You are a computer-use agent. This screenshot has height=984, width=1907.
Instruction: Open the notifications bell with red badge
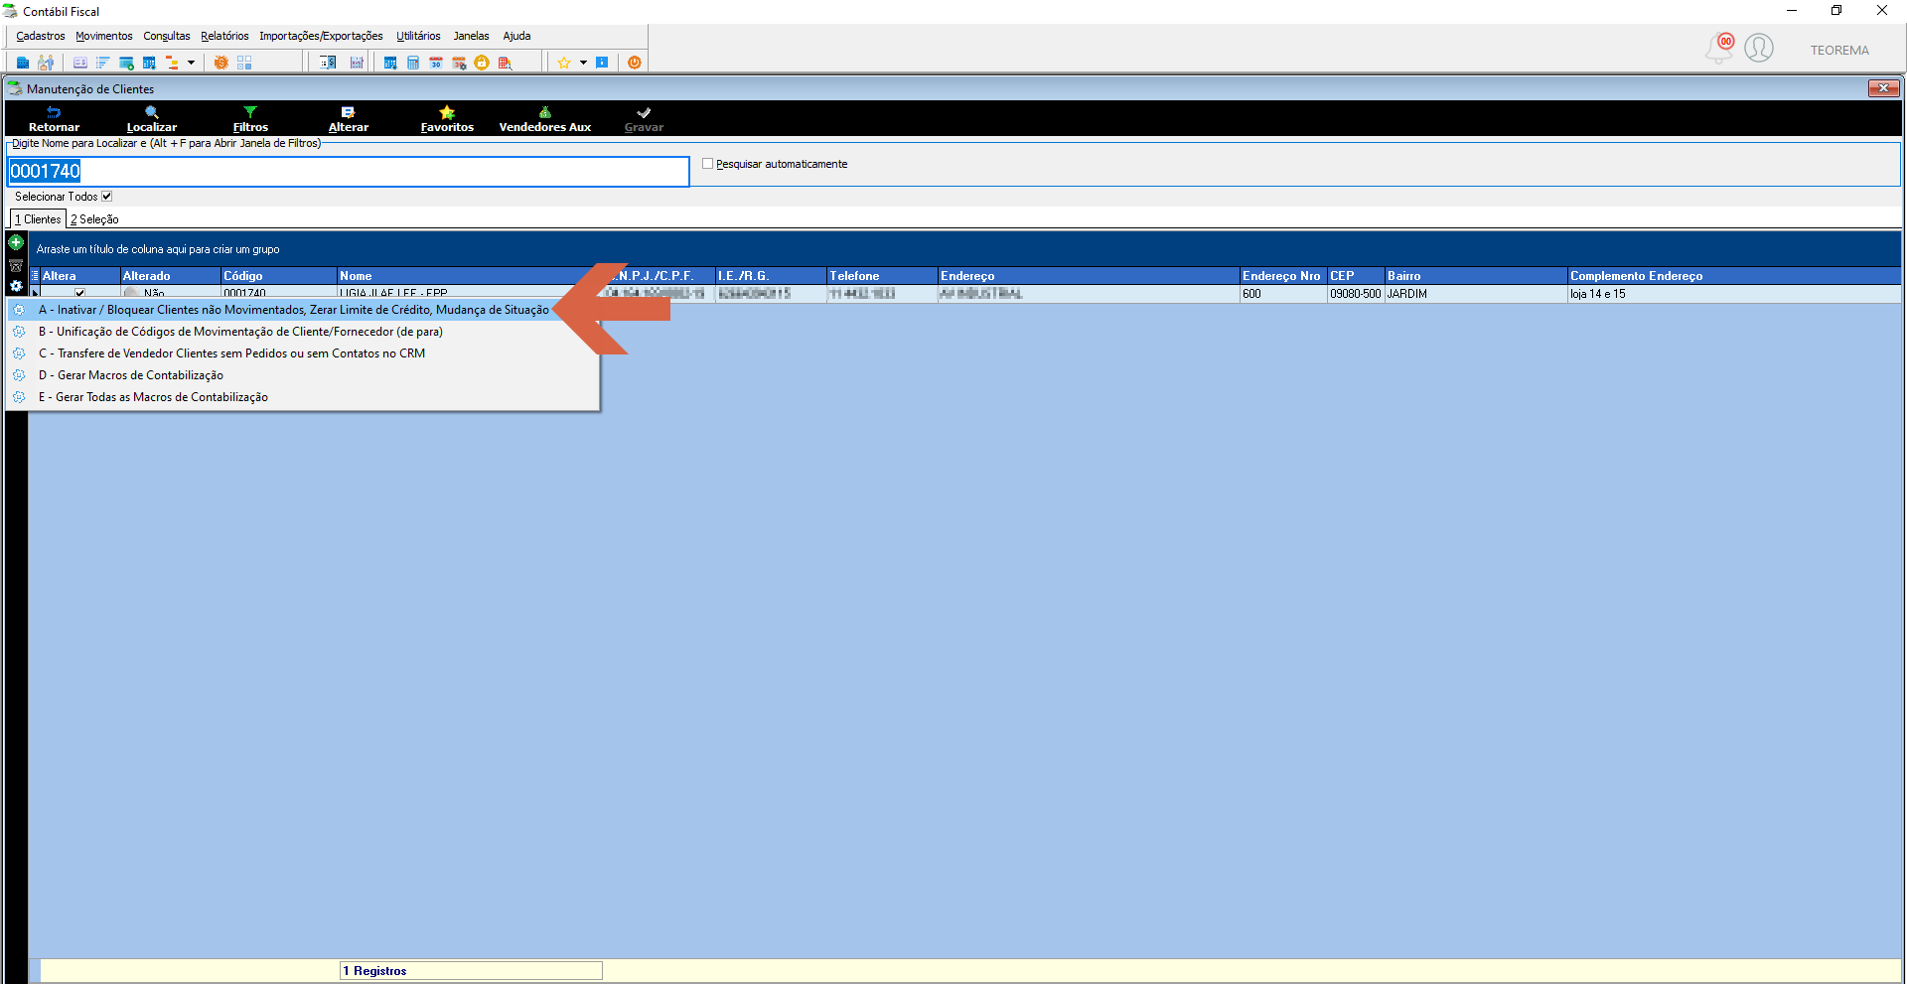click(1719, 48)
